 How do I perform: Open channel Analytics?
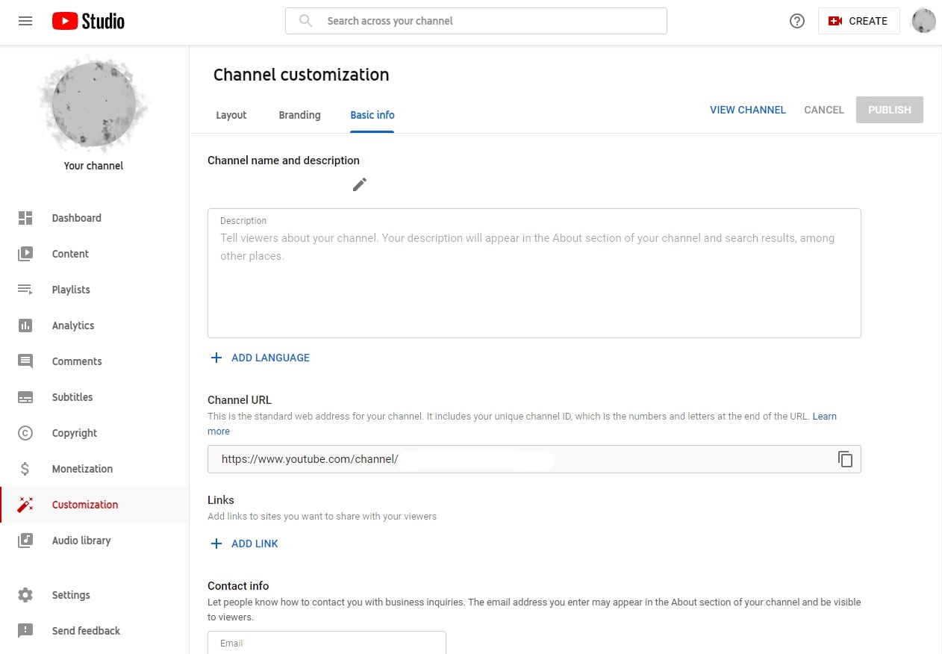tap(72, 326)
